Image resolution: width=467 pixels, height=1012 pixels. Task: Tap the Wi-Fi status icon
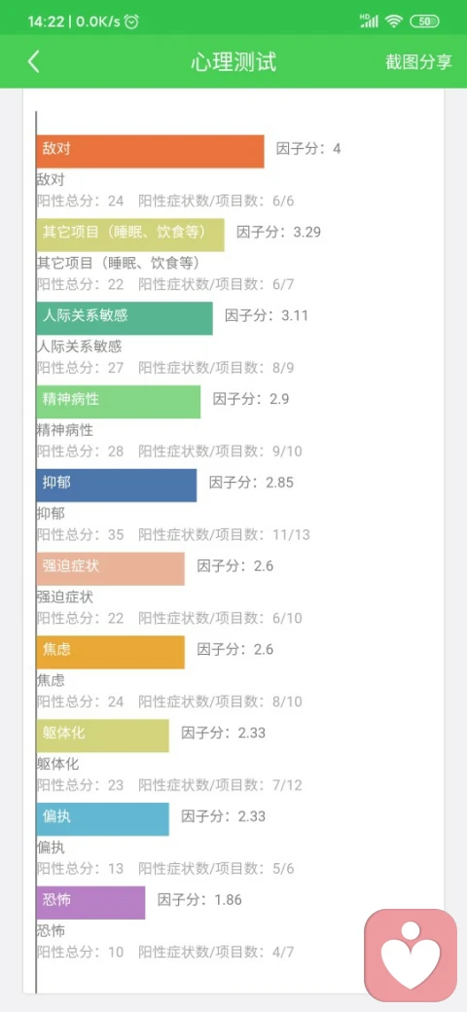click(x=393, y=21)
